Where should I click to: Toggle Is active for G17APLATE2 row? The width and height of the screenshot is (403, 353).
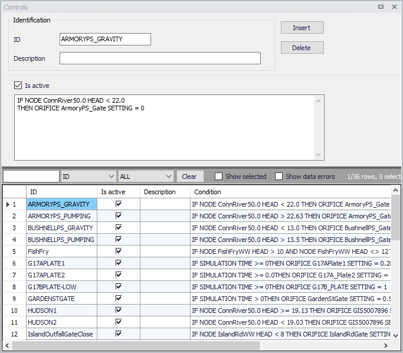(119, 275)
